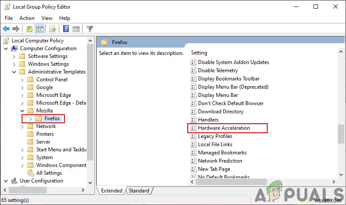This screenshot has width=346, height=205.
Task: Open the File menu
Action: pyautogui.click(x=9, y=18)
